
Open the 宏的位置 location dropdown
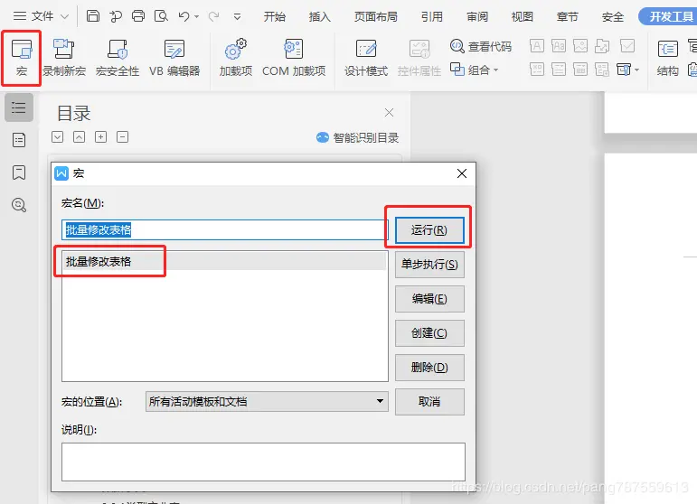pos(267,401)
